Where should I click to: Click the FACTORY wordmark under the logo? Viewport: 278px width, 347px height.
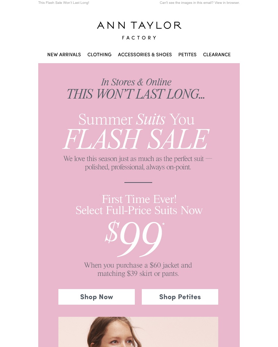[x=139, y=38]
